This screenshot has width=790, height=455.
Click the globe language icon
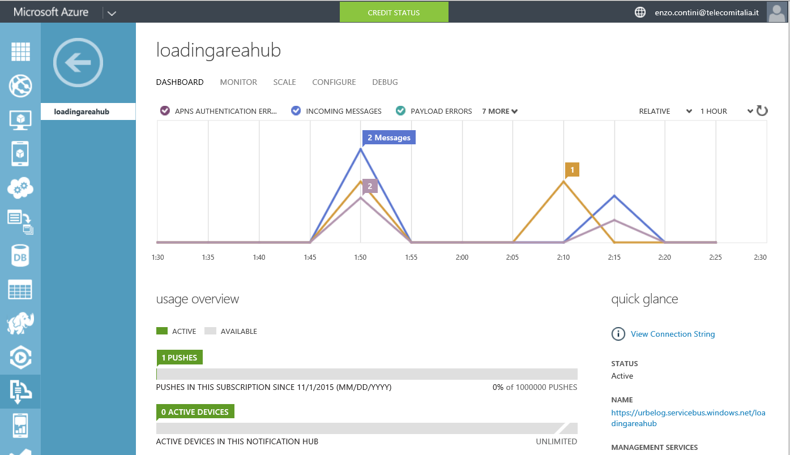coord(640,12)
